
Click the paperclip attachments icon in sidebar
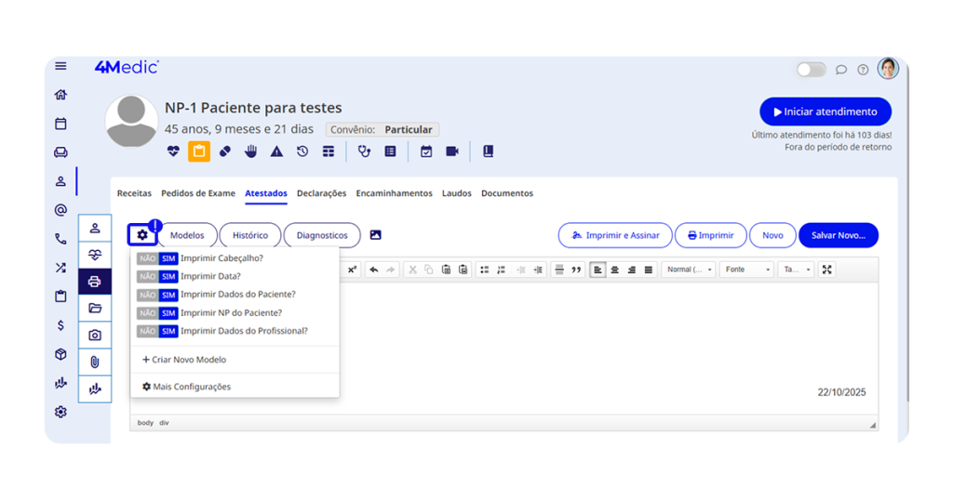(x=94, y=362)
